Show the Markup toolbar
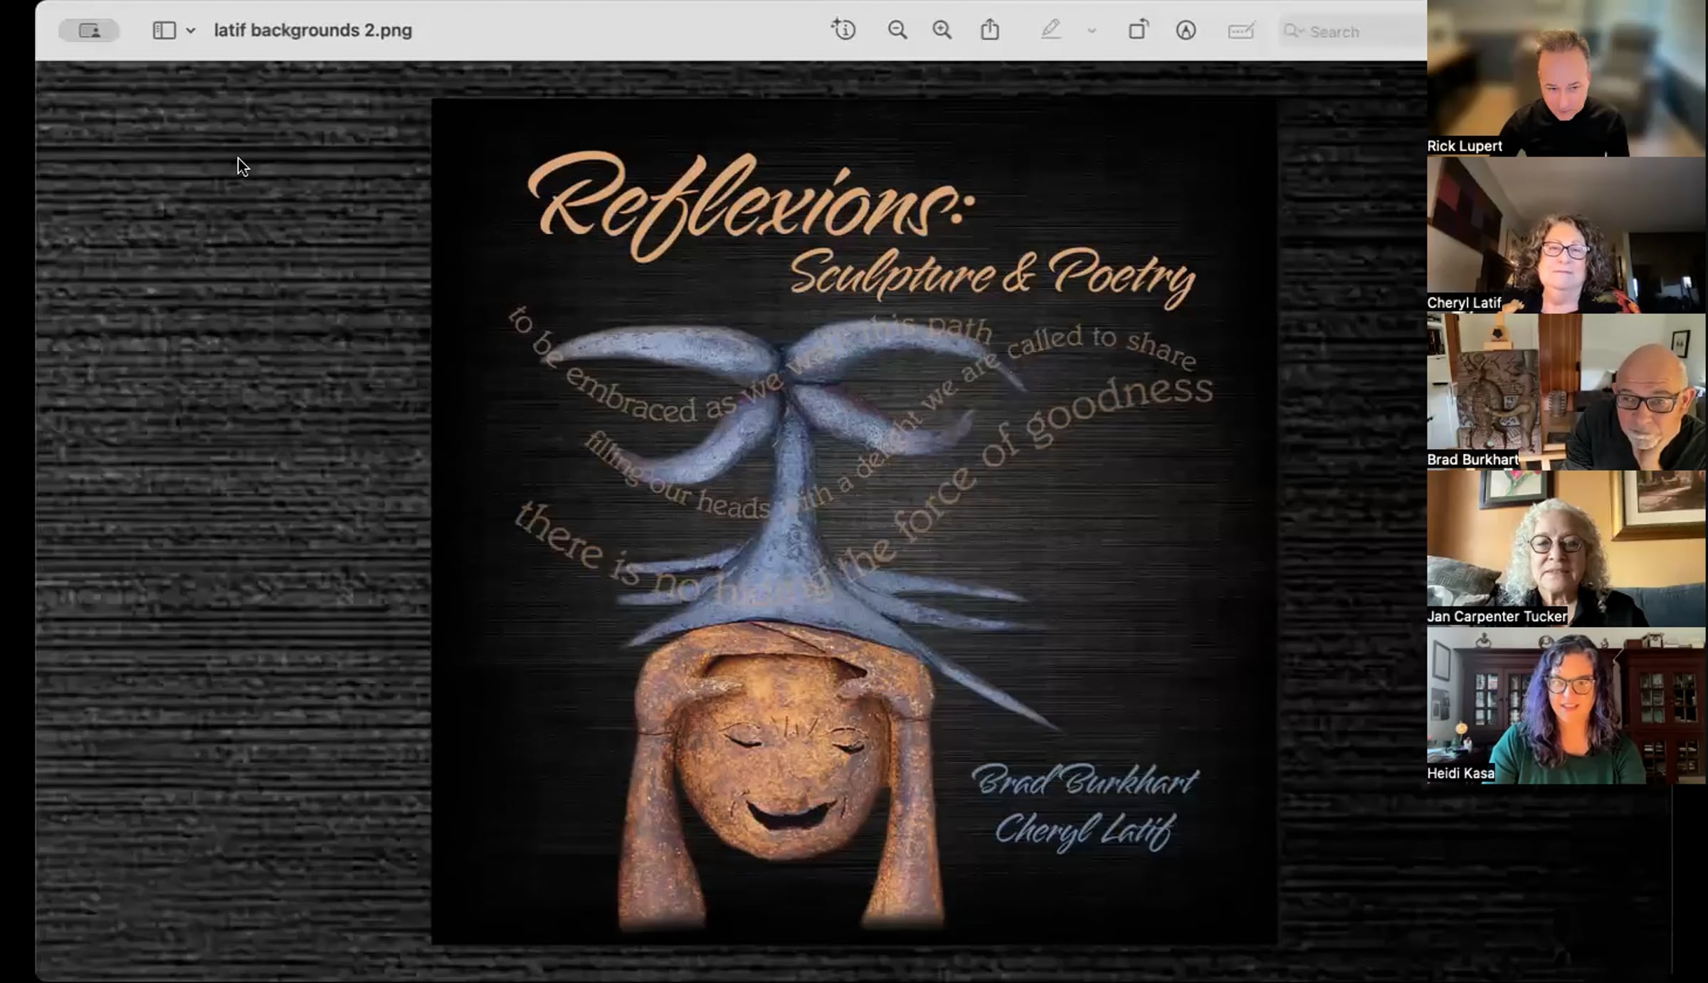Viewport: 1708px width, 983px height. point(1186,31)
